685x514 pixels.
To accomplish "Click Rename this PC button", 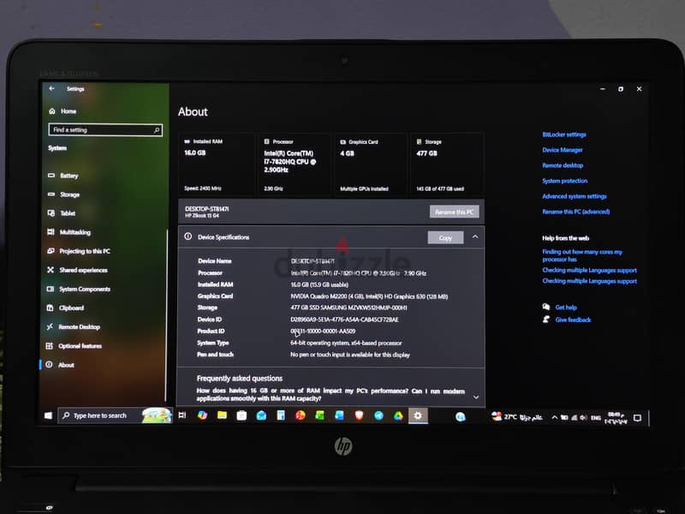I will click(455, 212).
